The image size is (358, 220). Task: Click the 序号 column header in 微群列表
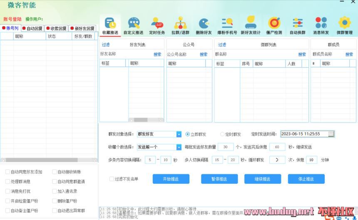coord(246,64)
